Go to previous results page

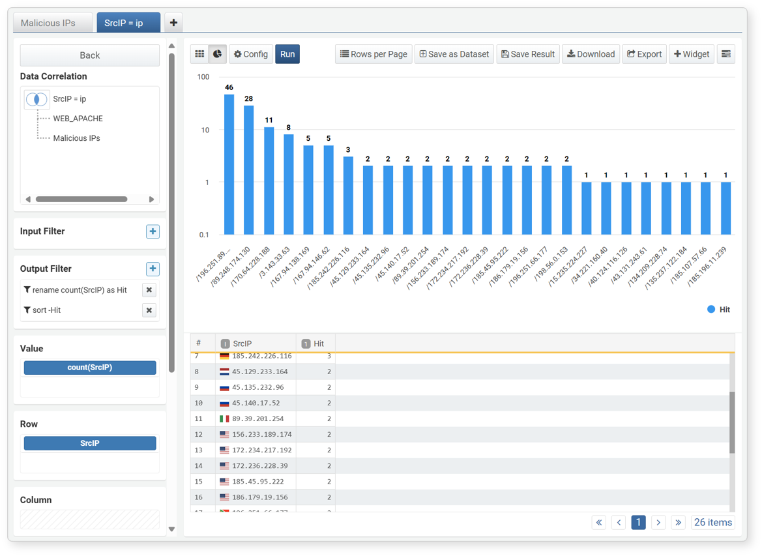click(619, 523)
